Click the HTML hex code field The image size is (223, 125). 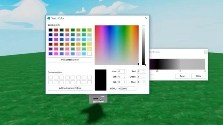[127, 89]
